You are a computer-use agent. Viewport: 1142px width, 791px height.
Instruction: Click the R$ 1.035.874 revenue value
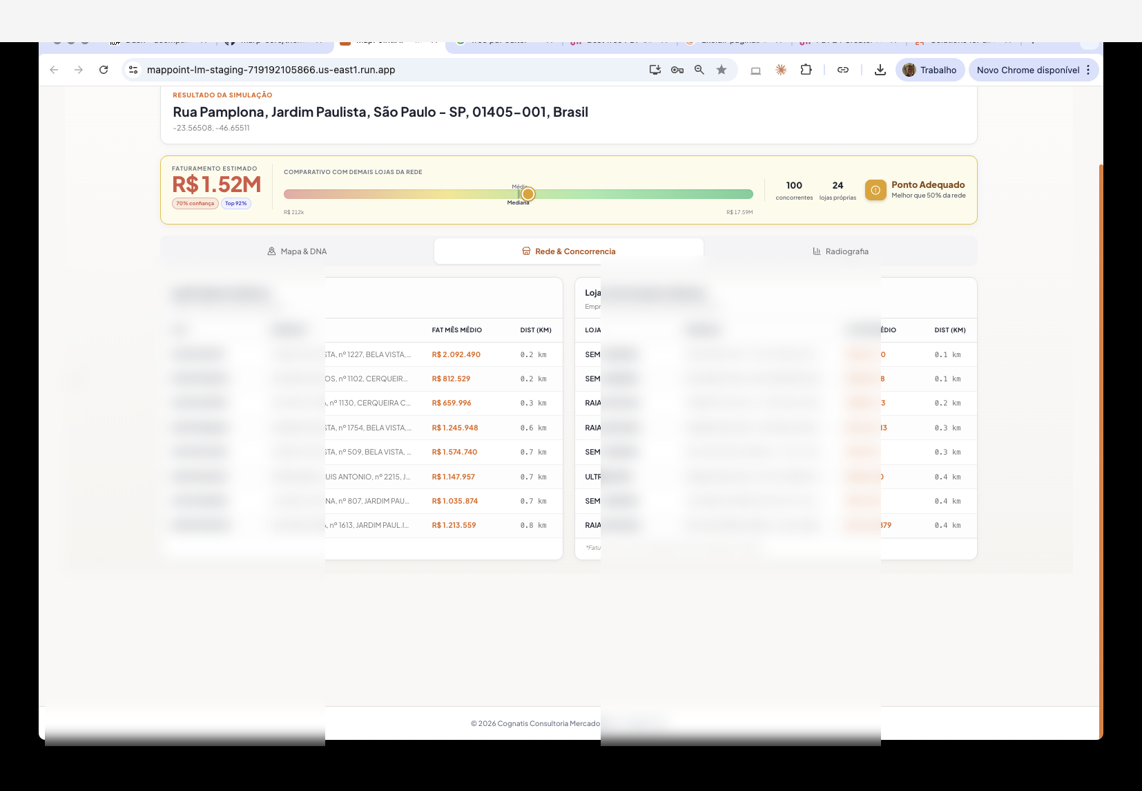pos(455,501)
